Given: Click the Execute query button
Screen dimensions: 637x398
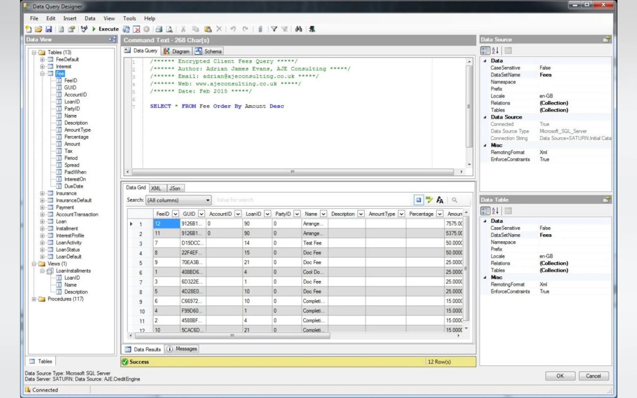Looking at the screenshot, I should pyautogui.click(x=106, y=29).
